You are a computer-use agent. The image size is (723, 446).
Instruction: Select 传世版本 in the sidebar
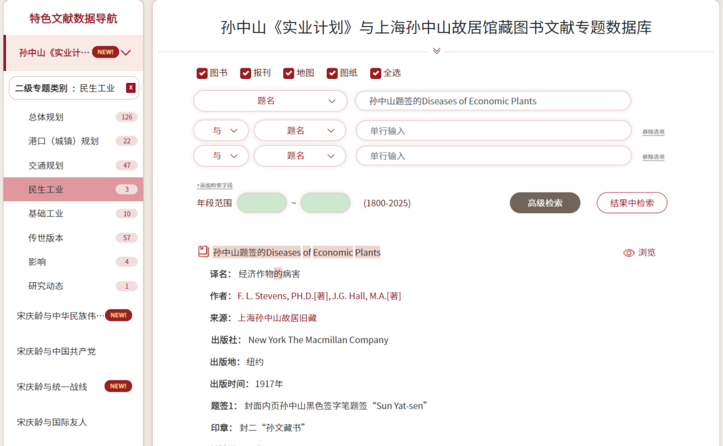[45, 237]
